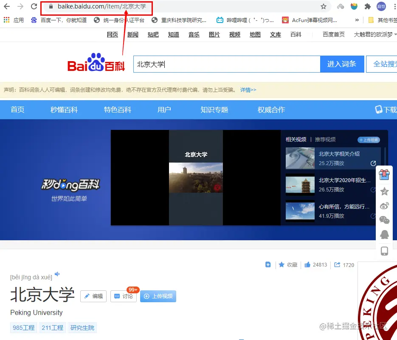397x340 pixels.
Task: Click the 全站搜索 button
Action: pyautogui.click(x=382, y=64)
